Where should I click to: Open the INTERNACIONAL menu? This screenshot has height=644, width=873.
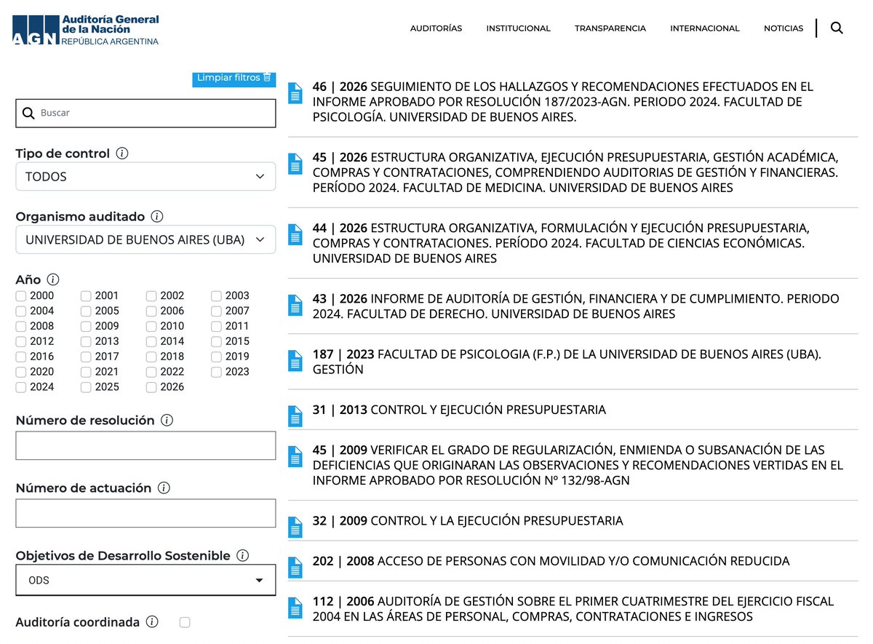705,28
